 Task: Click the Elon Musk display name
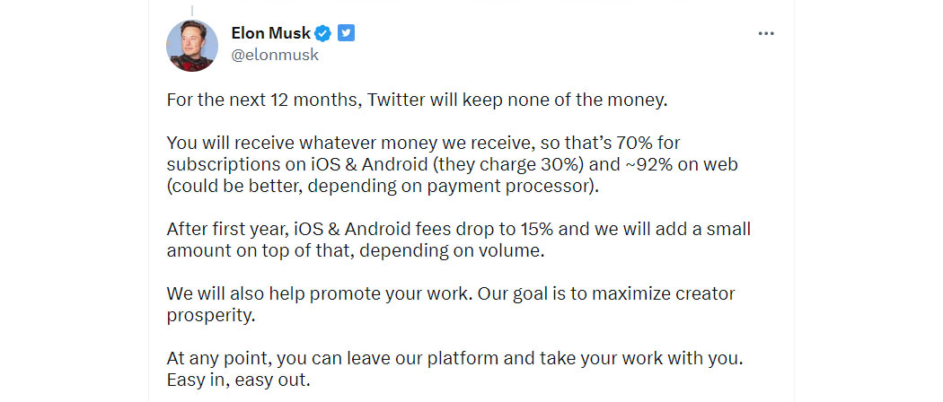pyautogui.click(x=270, y=34)
